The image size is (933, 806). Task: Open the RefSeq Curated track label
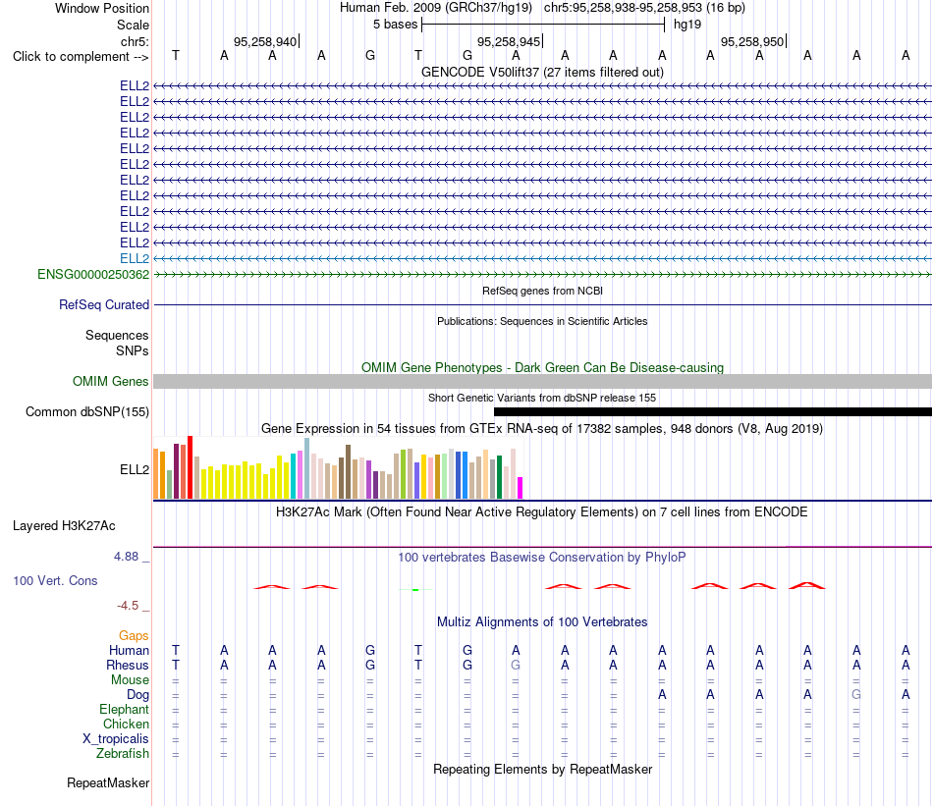point(104,304)
